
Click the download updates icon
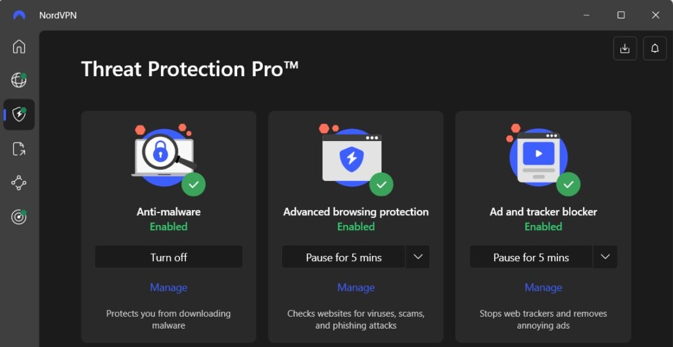(x=624, y=49)
